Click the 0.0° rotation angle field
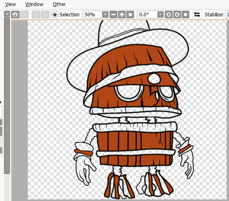 [147, 15]
